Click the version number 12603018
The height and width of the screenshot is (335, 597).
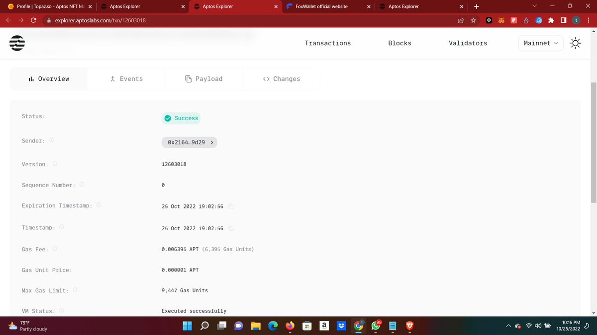[174, 164]
